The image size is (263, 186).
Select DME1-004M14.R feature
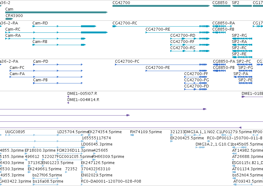click(x=68, y=103)
